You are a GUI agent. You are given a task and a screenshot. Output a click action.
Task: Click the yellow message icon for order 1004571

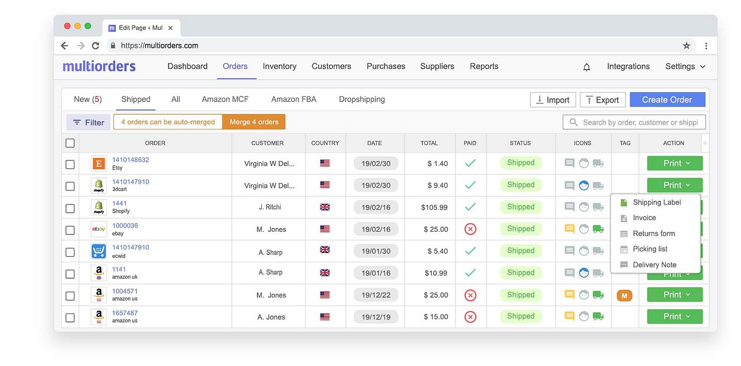point(569,295)
